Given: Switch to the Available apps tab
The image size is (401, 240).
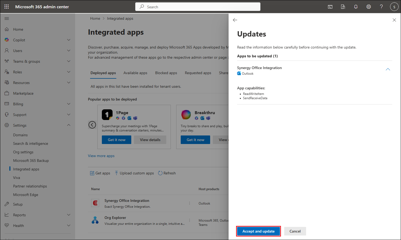Looking at the screenshot, I should (x=135, y=73).
